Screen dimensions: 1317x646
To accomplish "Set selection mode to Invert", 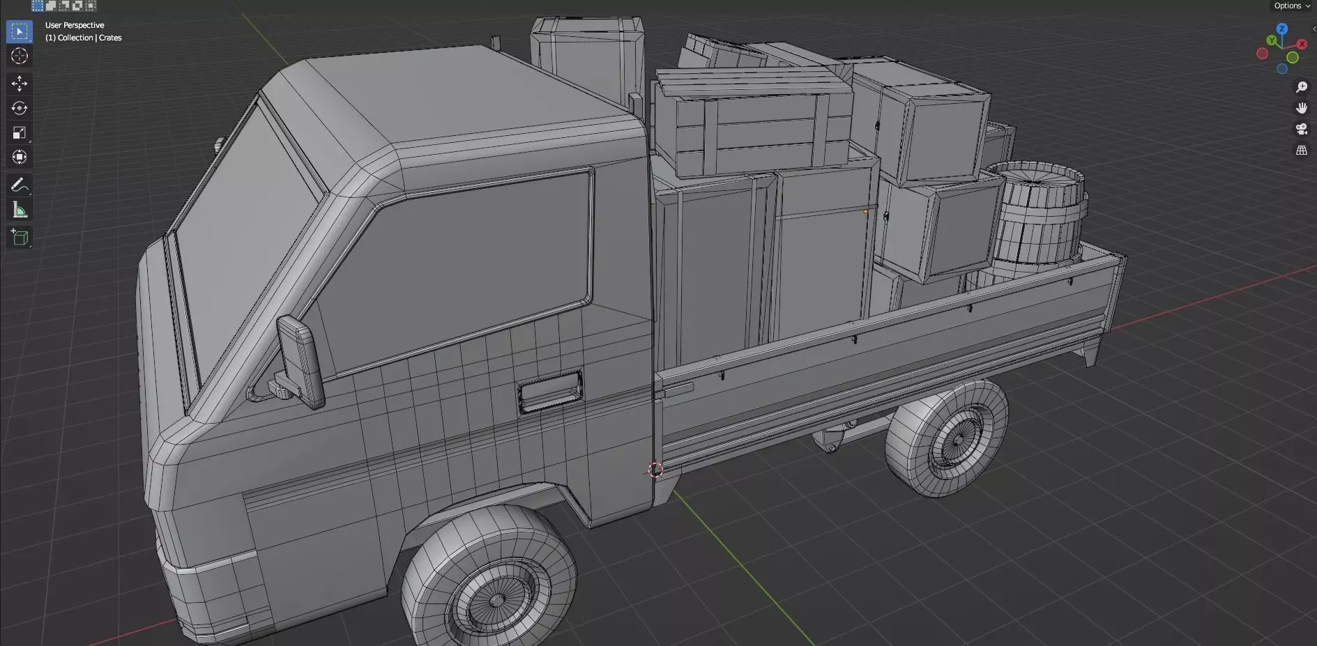I will coord(77,6).
